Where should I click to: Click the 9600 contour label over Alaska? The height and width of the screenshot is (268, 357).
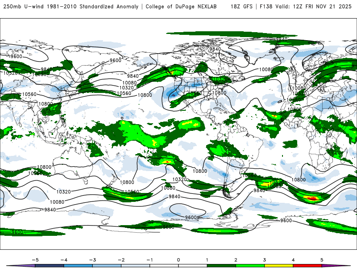point(116,60)
